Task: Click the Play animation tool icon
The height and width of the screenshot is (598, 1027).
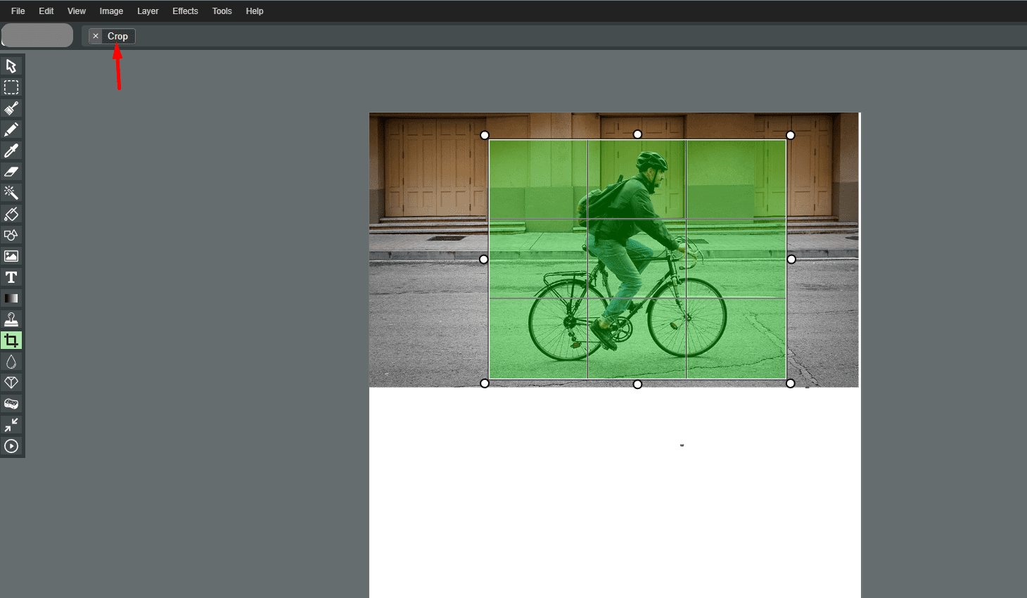Action: tap(11, 446)
